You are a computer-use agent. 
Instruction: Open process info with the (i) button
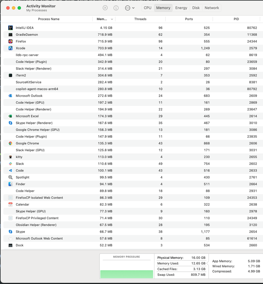point(116,8)
